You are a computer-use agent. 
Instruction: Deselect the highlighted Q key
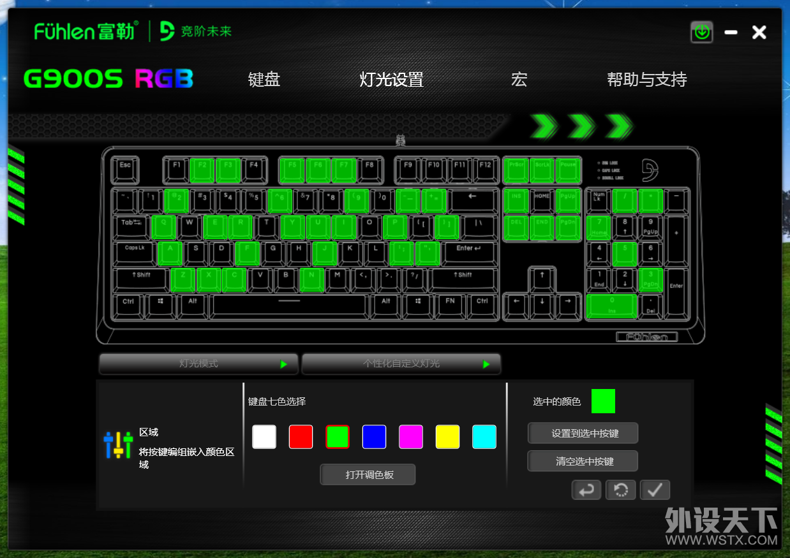(x=163, y=226)
